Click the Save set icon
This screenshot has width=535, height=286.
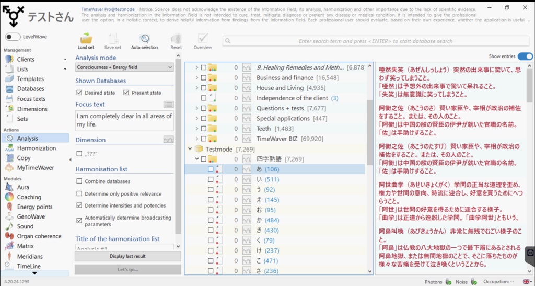point(113,41)
